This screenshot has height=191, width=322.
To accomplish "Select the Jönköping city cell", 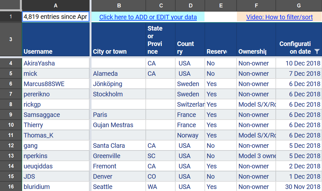I will point(118,84).
